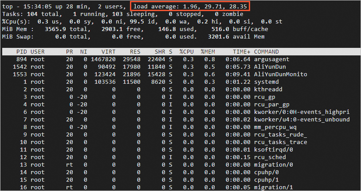The width and height of the screenshot is (361, 191).
Task: Select 'Tasks: 104 total' text
Action: tap(31, 14)
